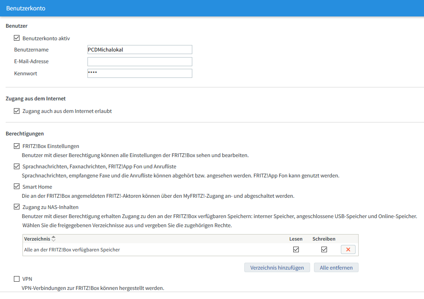Viewport: 424px width, 299px height.
Task: Disable Zugang zu NAS-Inhalten checkbox
Action: point(17,207)
